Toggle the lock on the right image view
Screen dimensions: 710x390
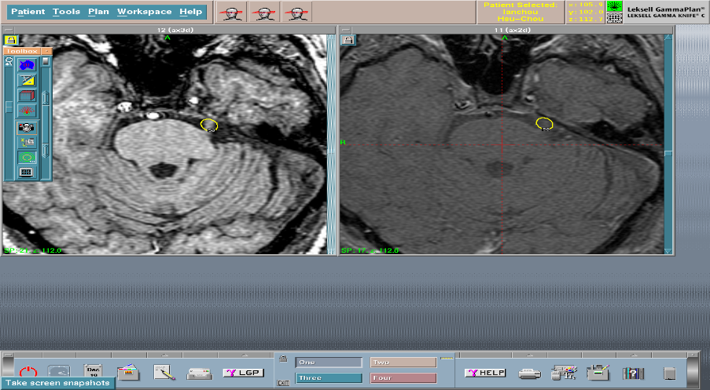(x=348, y=39)
